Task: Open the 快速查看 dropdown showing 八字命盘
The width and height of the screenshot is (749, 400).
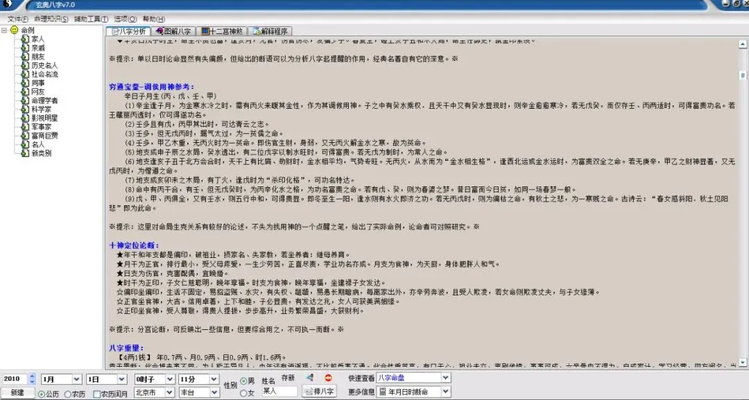Action: click(x=446, y=378)
